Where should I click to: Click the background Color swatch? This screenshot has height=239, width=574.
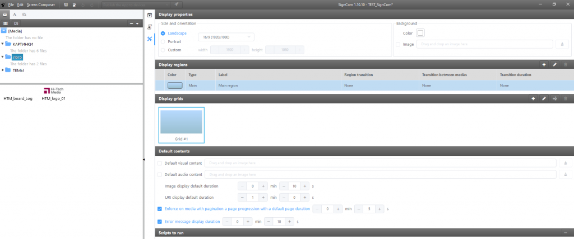(420, 33)
